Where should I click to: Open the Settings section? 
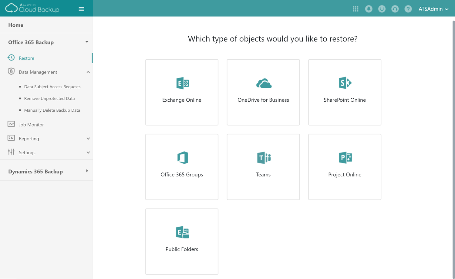[x=27, y=152]
